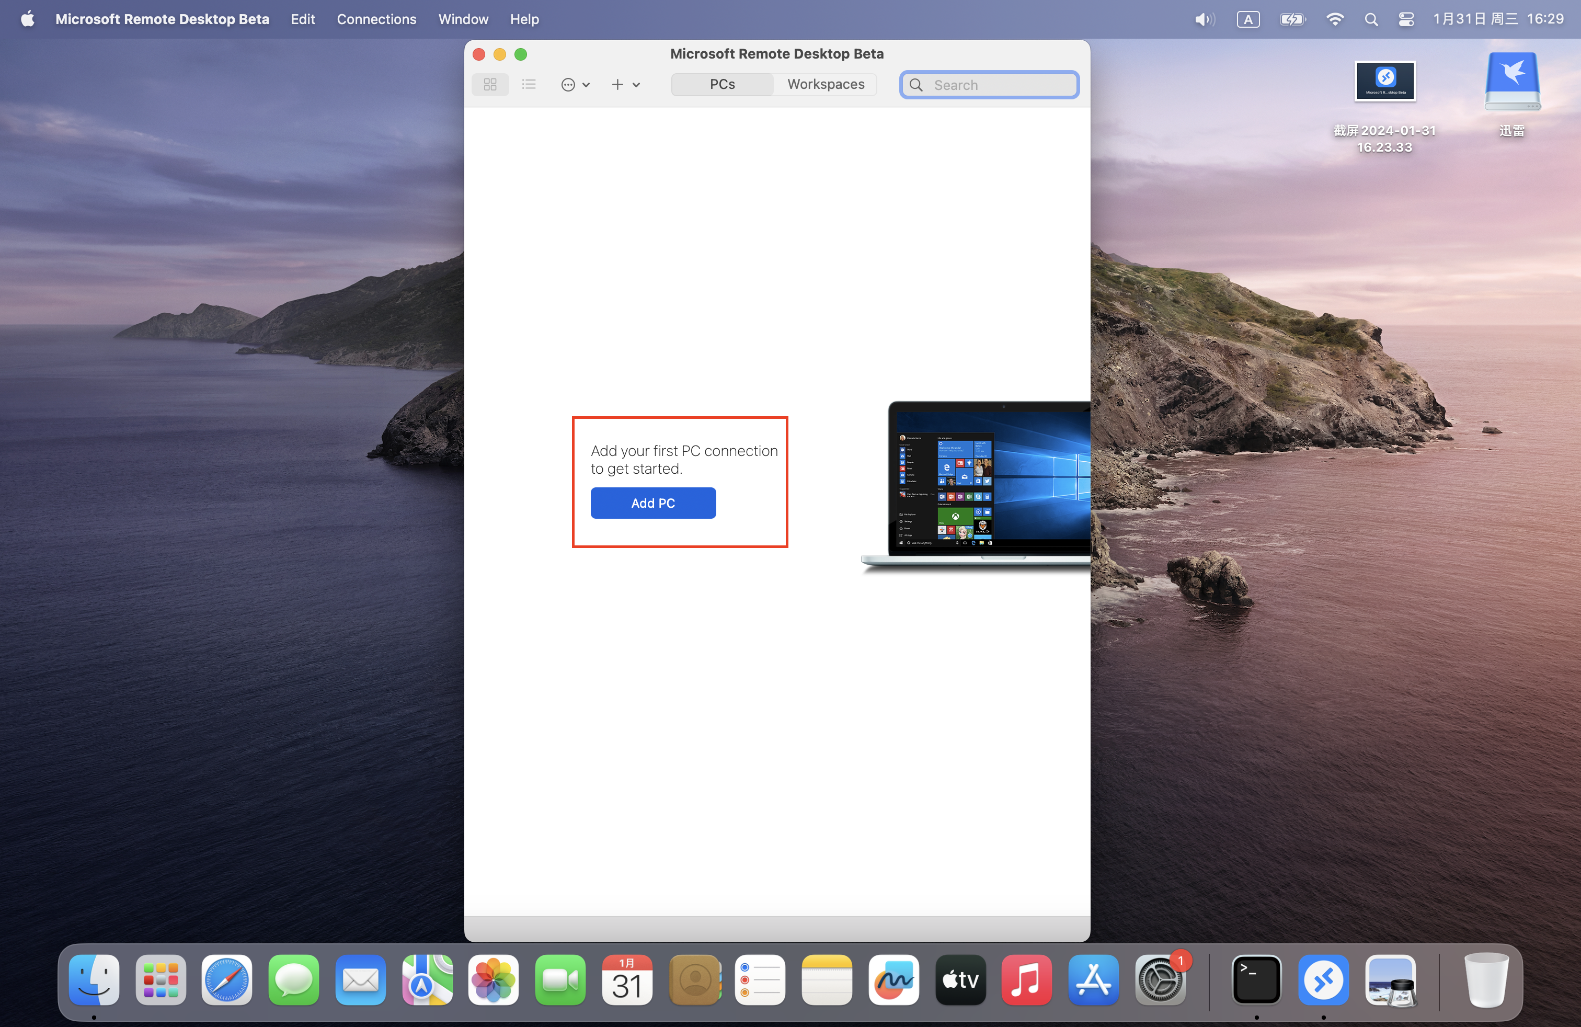Open Microsoft Remote Desktop from the Dock
Viewport: 1581px width, 1027px height.
pos(1323,980)
